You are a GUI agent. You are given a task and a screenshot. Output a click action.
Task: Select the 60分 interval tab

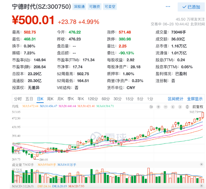coord(106,99)
